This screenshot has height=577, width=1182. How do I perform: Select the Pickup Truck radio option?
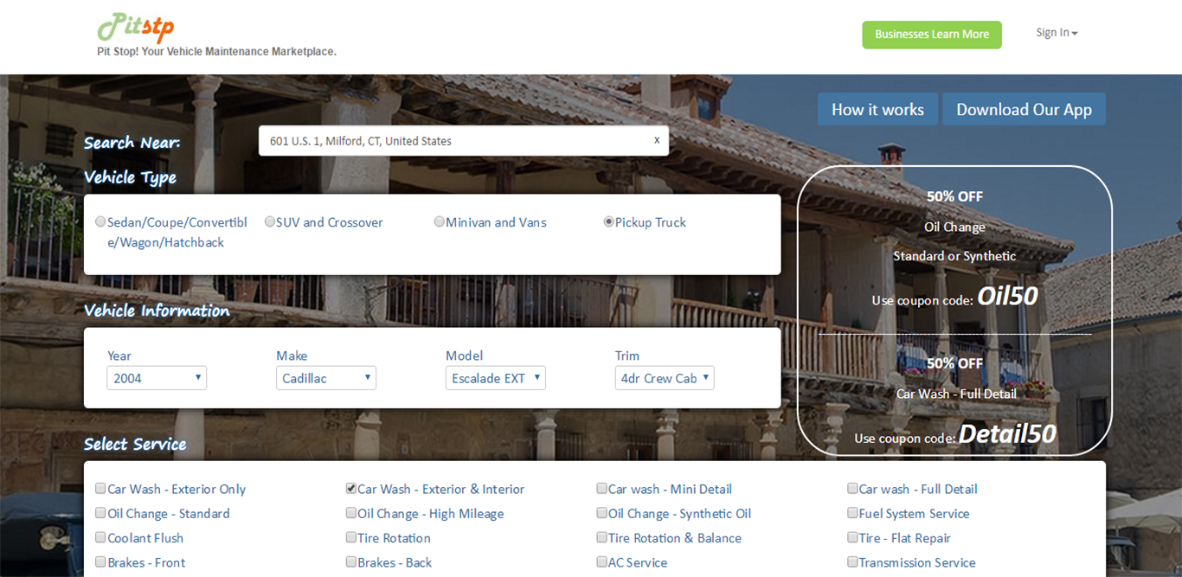click(609, 222)
